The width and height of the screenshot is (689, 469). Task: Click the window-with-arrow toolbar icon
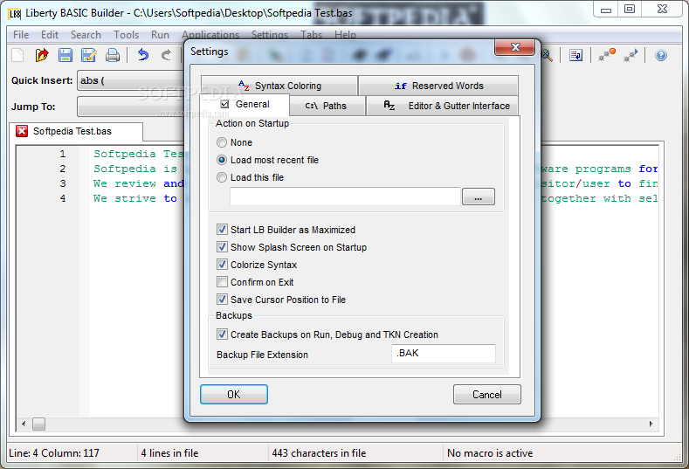tap(575, 55)
